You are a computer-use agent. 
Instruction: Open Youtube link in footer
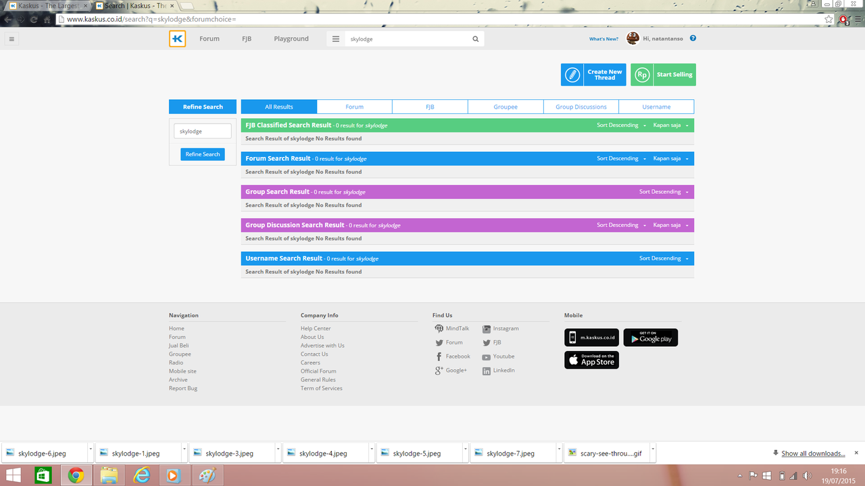(x=499, y=356)
